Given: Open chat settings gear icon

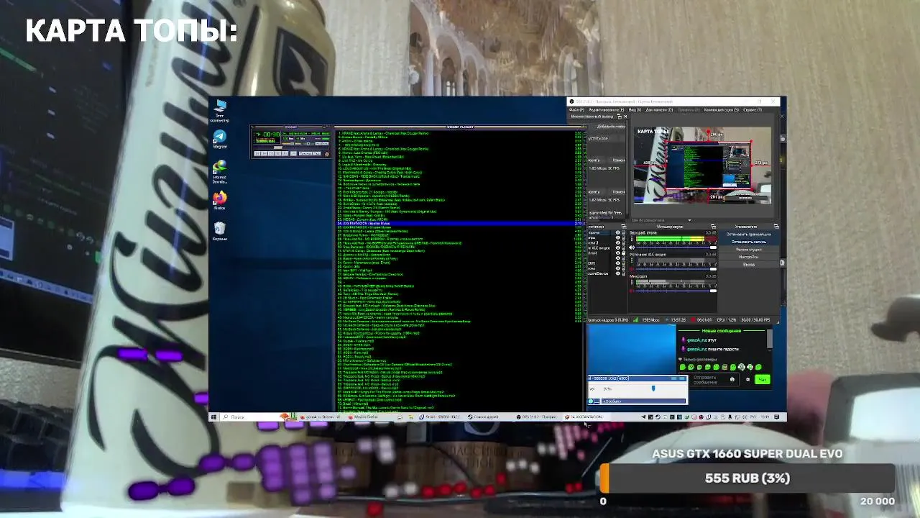Looking at the screenshot, I should click(747, 379).
